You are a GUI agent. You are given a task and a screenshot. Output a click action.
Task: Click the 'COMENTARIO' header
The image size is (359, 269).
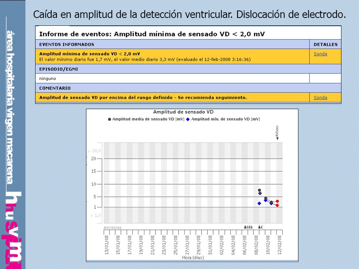pyautogui.click(x=55, y=88)
